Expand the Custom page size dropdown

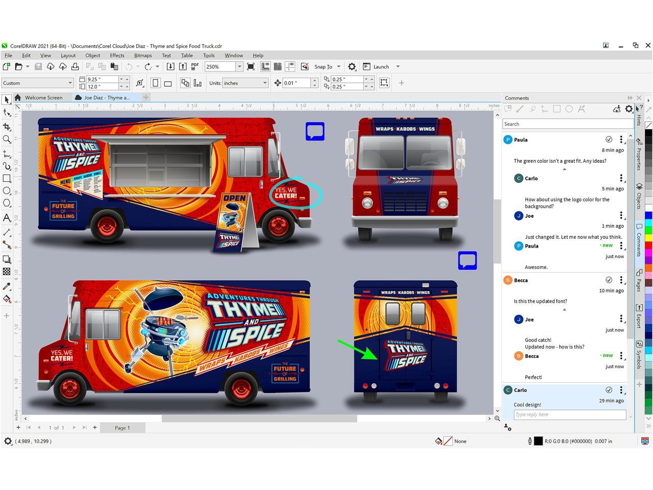pos(70,83)
